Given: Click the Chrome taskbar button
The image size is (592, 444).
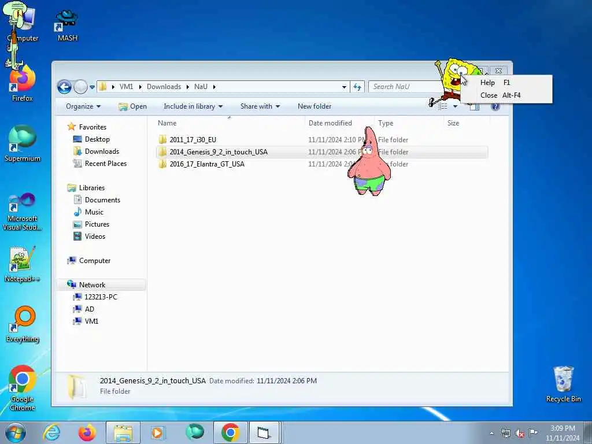Looking at the screenshot, I should coord(231,432).
